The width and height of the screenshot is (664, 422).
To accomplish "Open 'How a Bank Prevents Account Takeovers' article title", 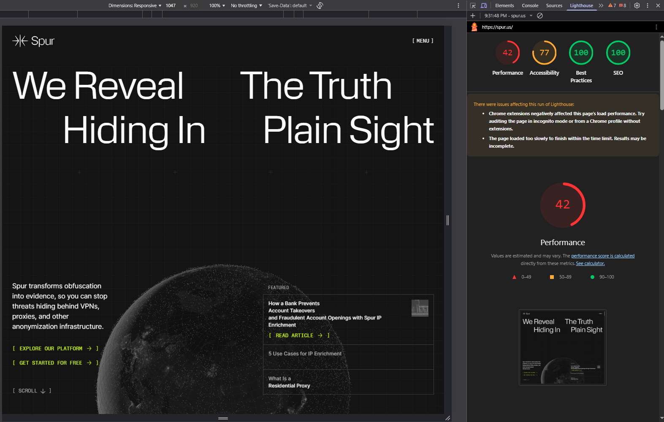I will point(325,314).
